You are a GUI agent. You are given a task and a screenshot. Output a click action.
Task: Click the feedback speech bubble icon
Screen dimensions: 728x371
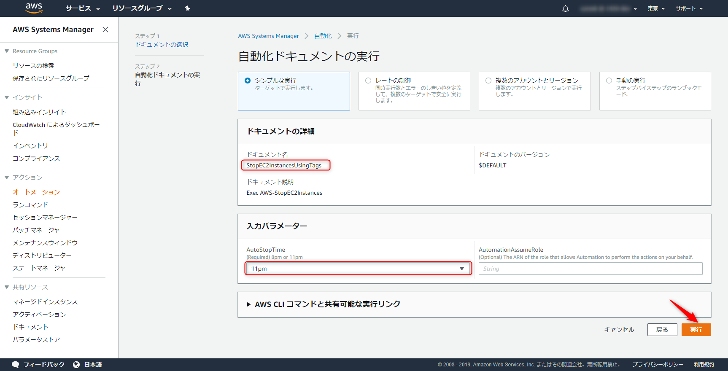click(x=16, y=365)
